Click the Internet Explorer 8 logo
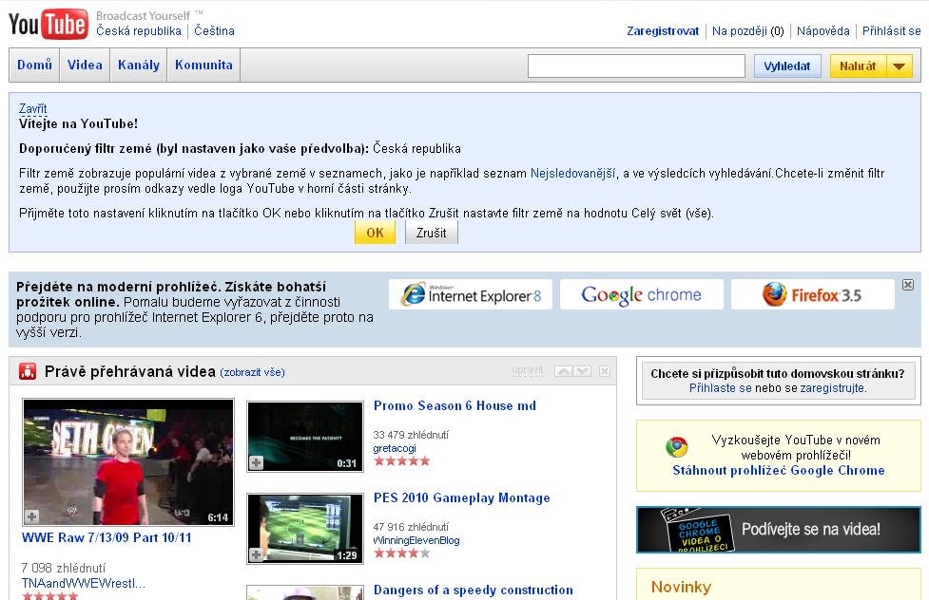Screen dimensions: 929x600 [x=471, y=294]
